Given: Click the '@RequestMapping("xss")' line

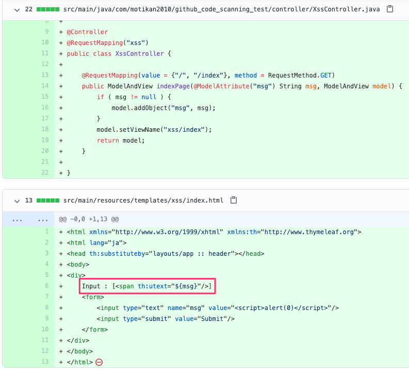Looking at the screenshot, I should point(107,42).
